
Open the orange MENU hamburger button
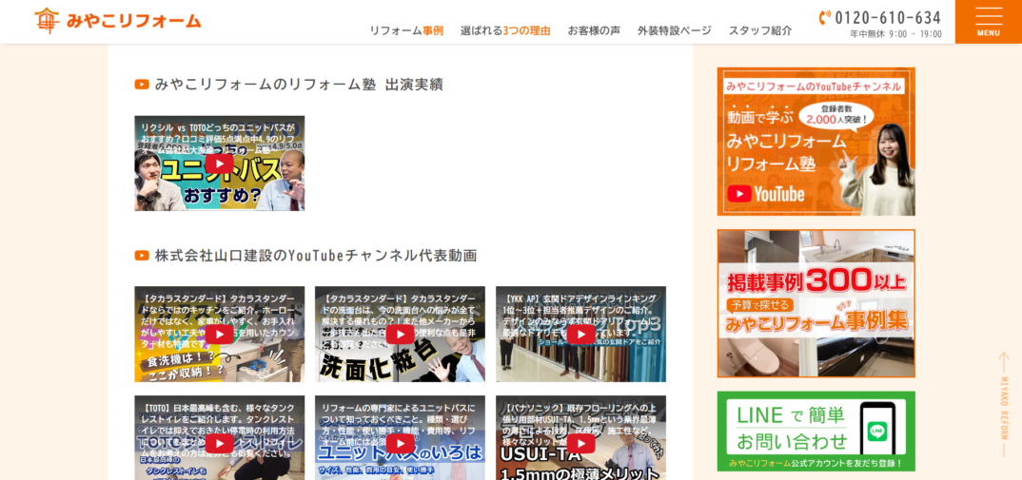coord(988,22)
